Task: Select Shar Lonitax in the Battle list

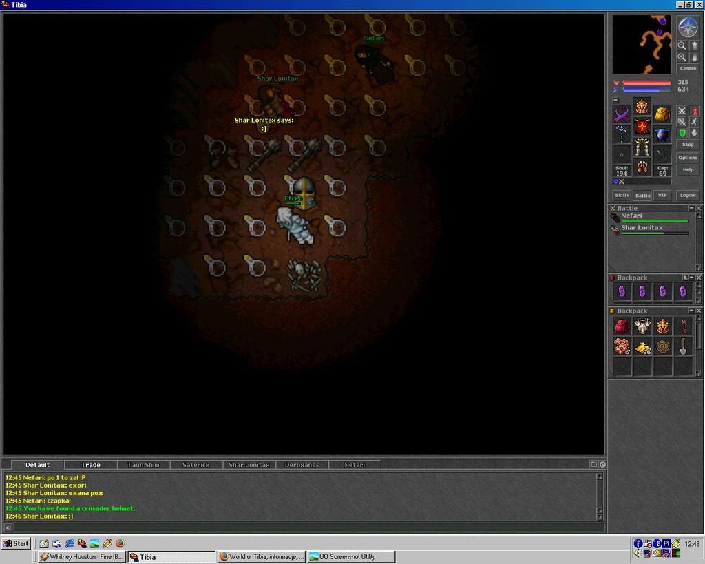Action: pos(649,229)
